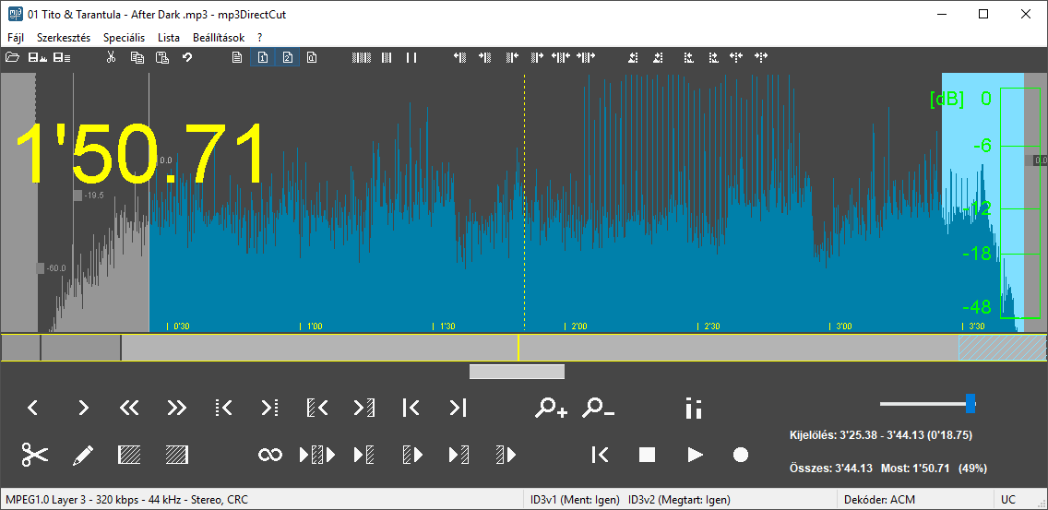Open the Beállítások menu

tap(219, 38)
